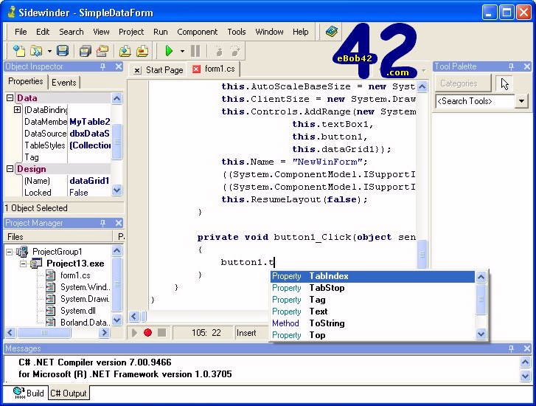The width and height of the screenshot is (536, 406).
Task: Click the red record macro button
Action: click(x=147, y=333)
